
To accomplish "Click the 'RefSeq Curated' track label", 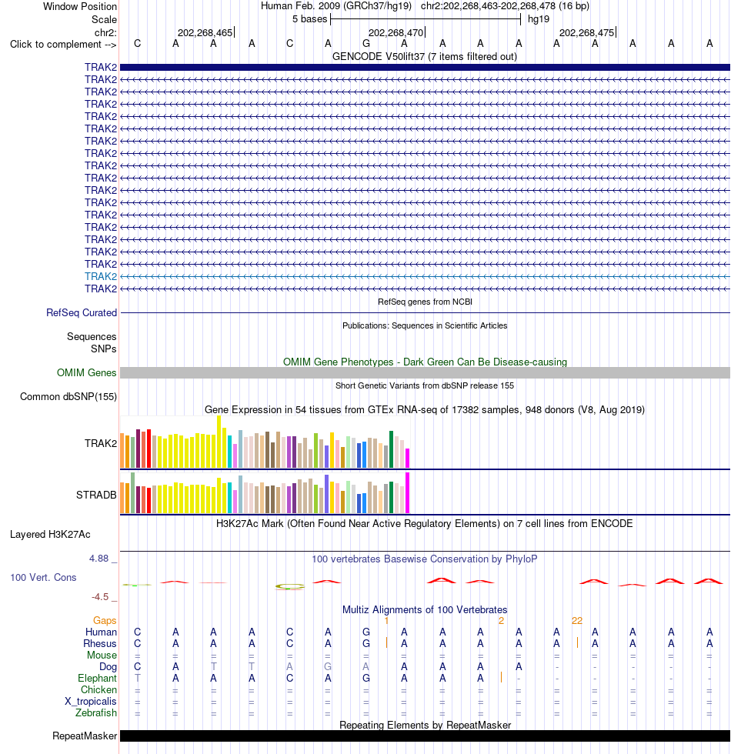I will point(82,312).
